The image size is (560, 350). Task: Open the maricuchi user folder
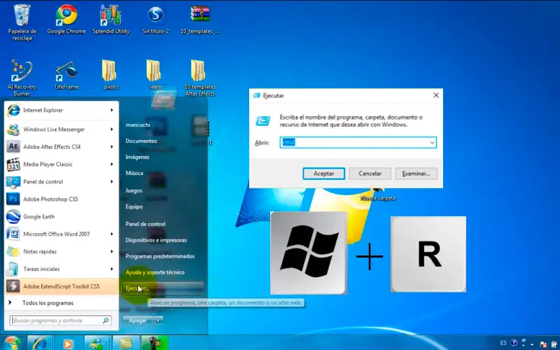click(x=138, y=125)
